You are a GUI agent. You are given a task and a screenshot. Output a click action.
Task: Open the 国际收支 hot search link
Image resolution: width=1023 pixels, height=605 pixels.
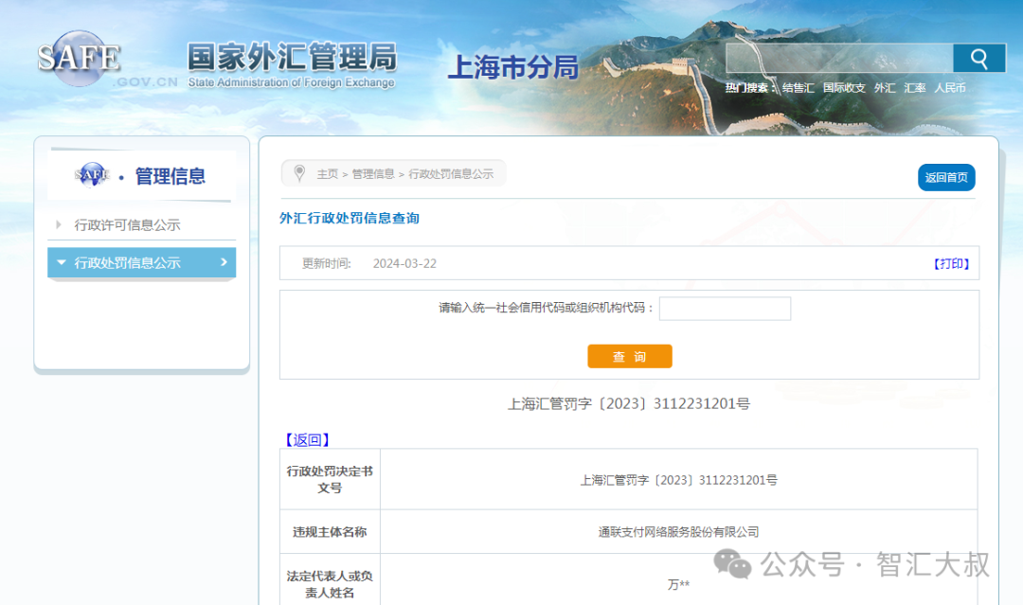(x=844, y=88)
